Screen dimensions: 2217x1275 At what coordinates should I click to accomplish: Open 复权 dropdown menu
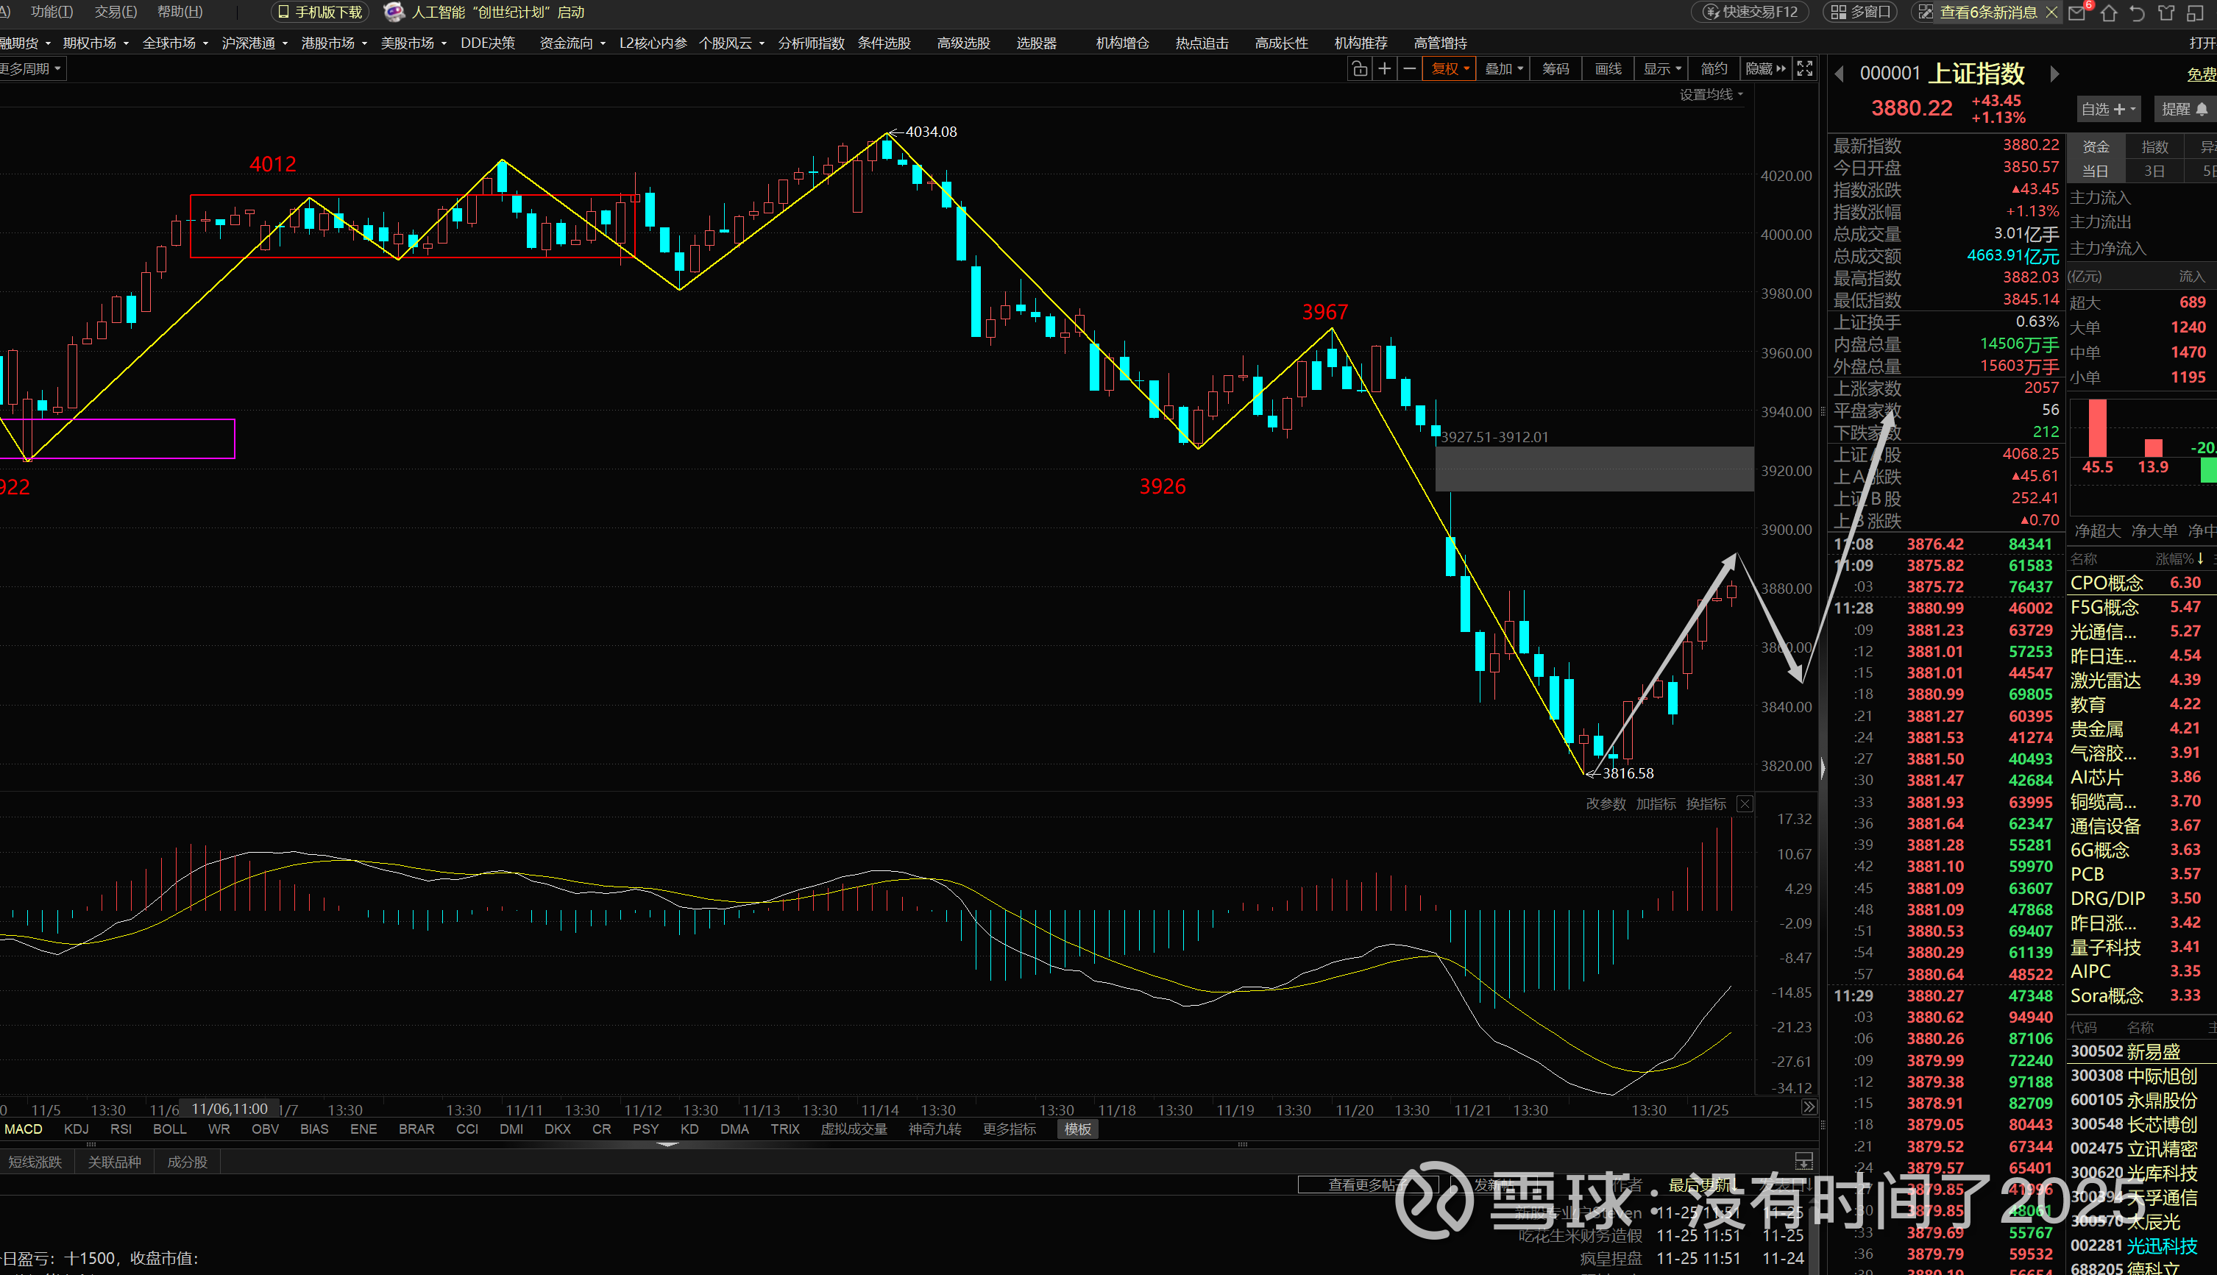pyautogui.click(x=1450, y=69)
